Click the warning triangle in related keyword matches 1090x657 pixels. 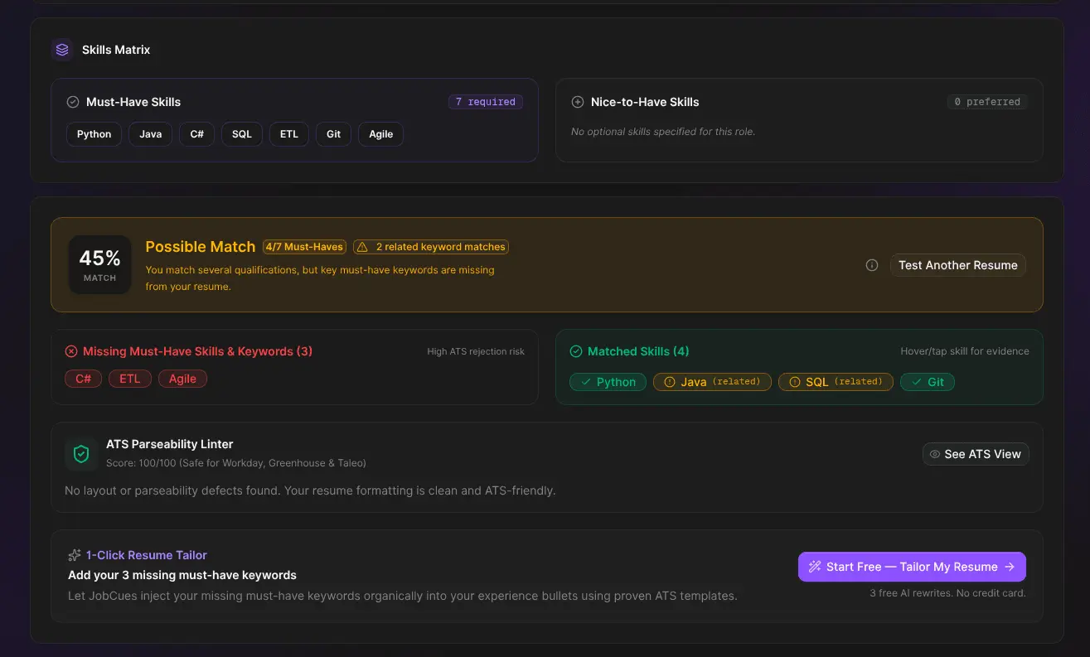pyautogui.click(x=362, y=247)
